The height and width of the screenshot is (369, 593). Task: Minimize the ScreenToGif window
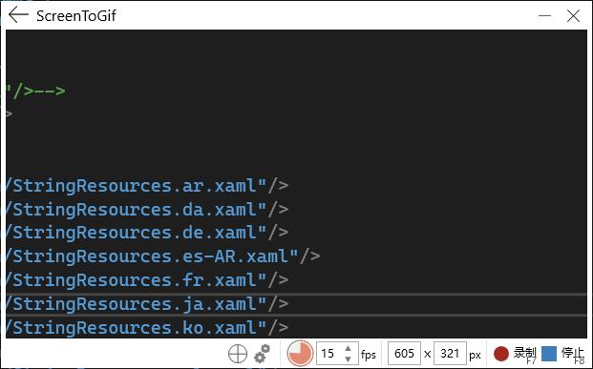(544, 16)
